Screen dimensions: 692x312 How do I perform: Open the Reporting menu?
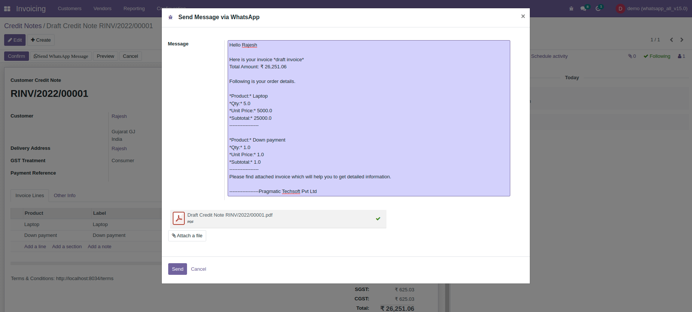coord(134,9)
